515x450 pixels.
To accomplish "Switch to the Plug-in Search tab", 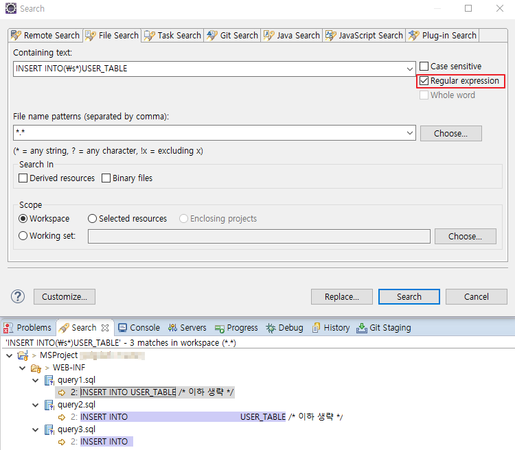I will 442,35.
